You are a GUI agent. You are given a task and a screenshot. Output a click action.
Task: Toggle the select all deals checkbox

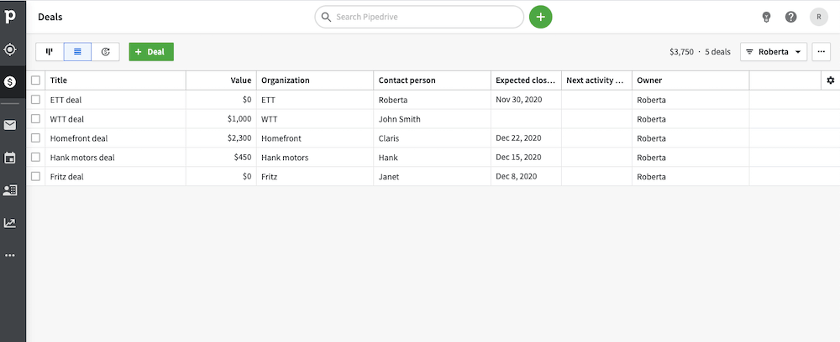coord(35,80)
